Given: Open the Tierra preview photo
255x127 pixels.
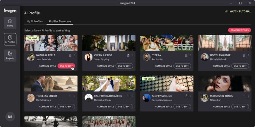Looking at the screenshot, I should tap(167, 43).
